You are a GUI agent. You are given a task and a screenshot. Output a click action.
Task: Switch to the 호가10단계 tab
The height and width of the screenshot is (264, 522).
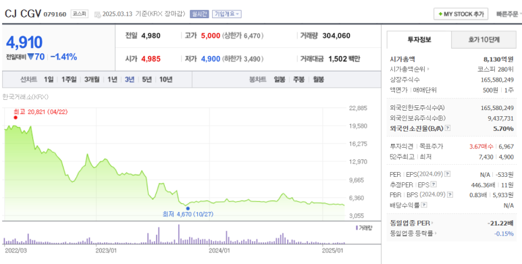[x=484, y=40]
